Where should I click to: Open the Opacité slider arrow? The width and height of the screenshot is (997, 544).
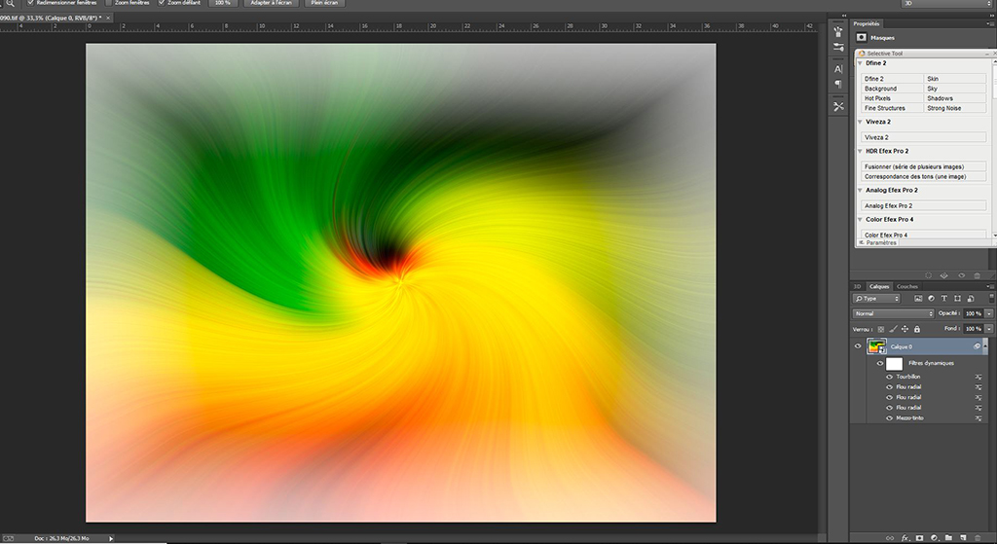[989, 313]
